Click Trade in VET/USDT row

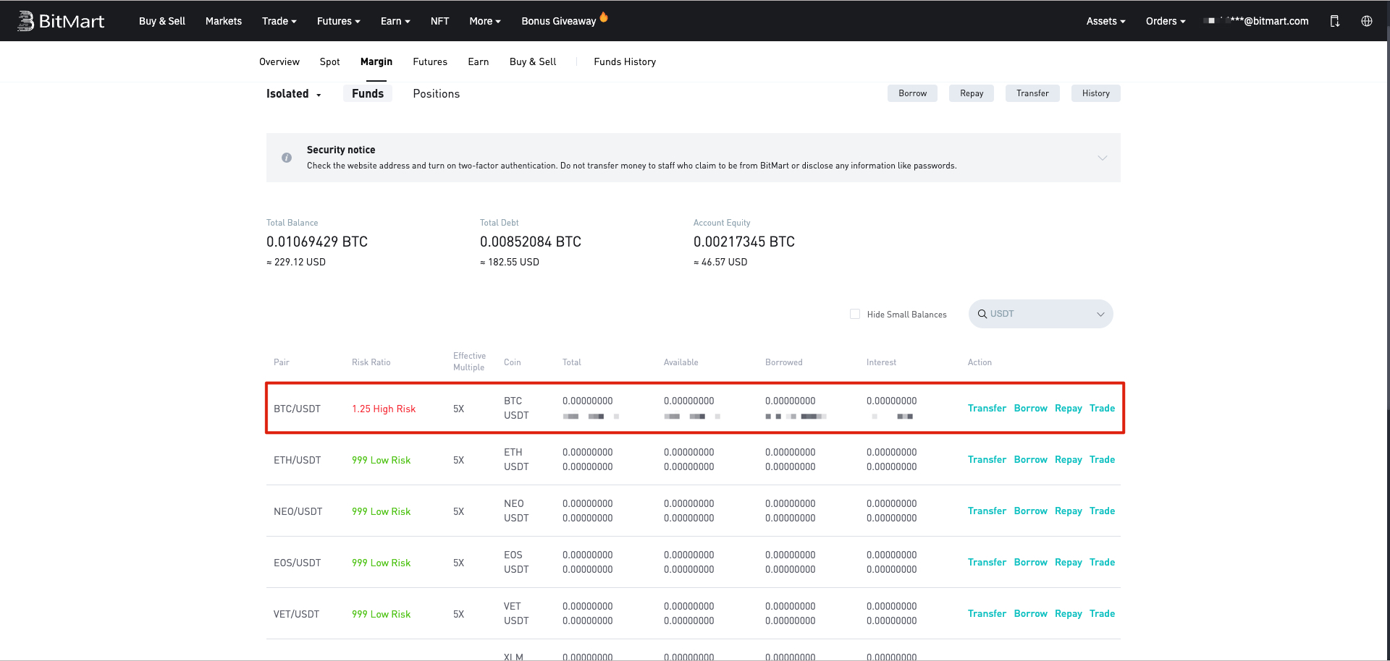pyautogui.click(x=1103, y=614)
